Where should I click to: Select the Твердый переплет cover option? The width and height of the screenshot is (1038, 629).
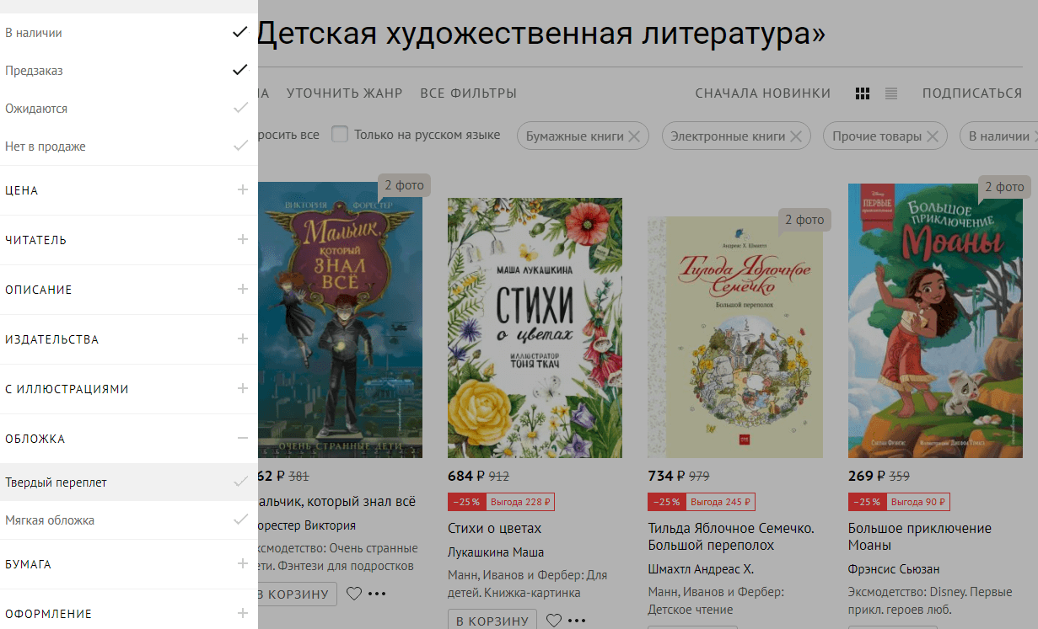tap(129, 482)
